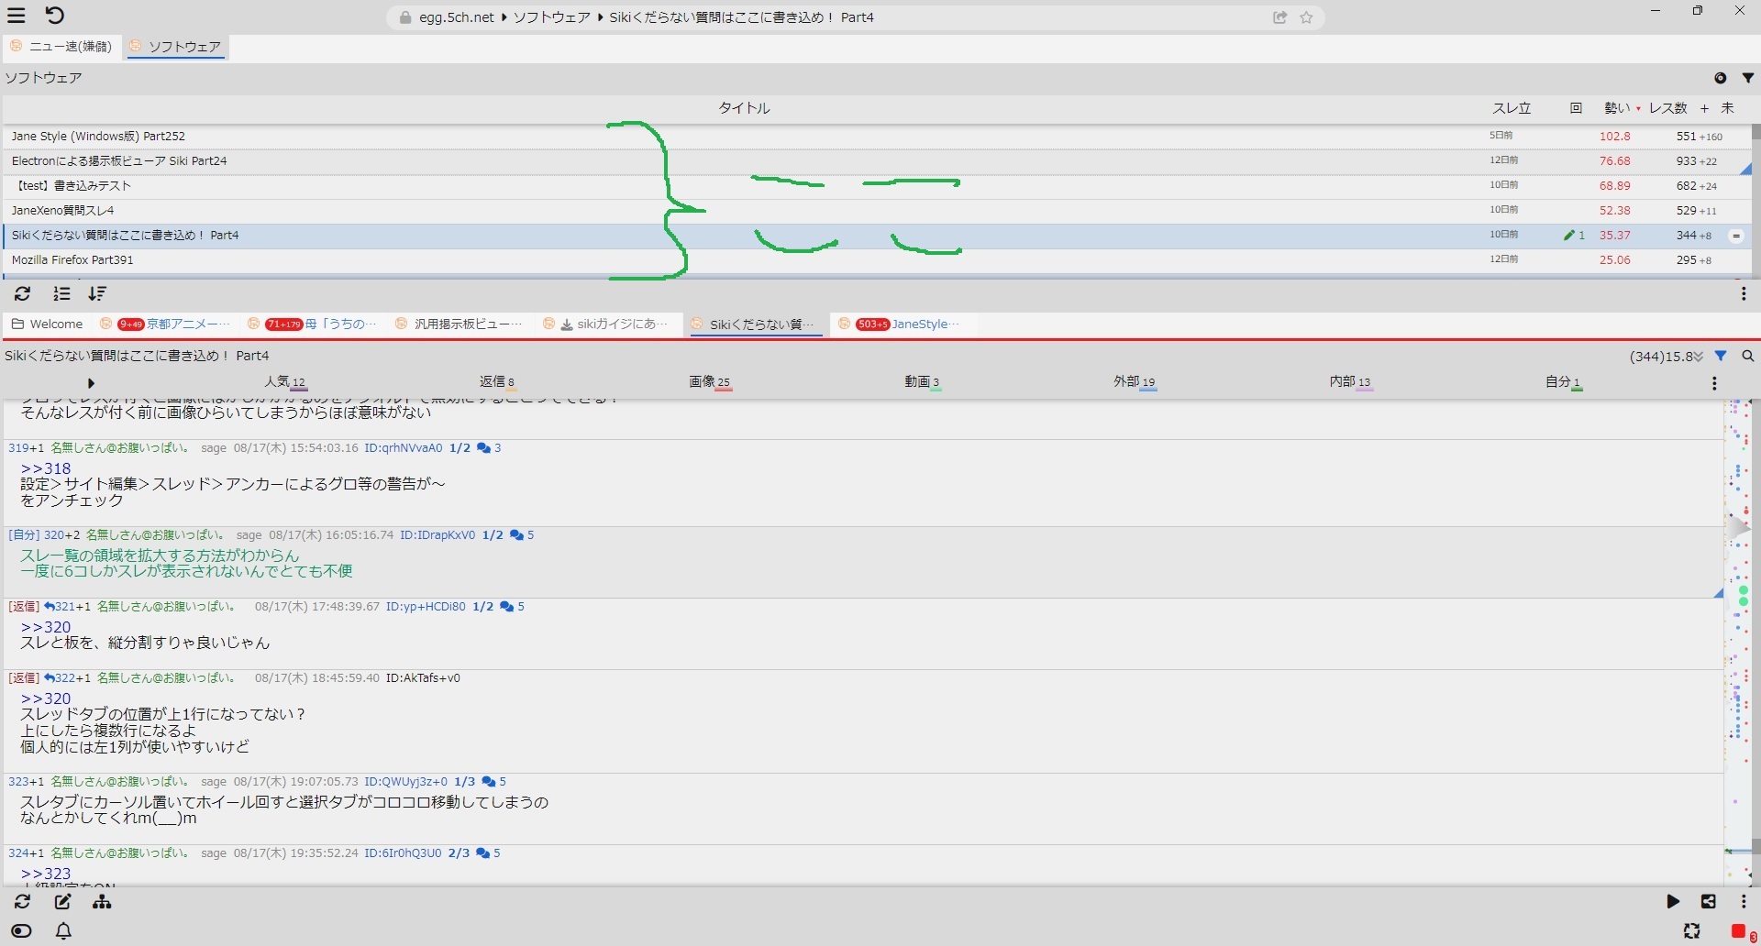
Task: Open the board toolbar three-dot menu
Action: click(1744, 293)
